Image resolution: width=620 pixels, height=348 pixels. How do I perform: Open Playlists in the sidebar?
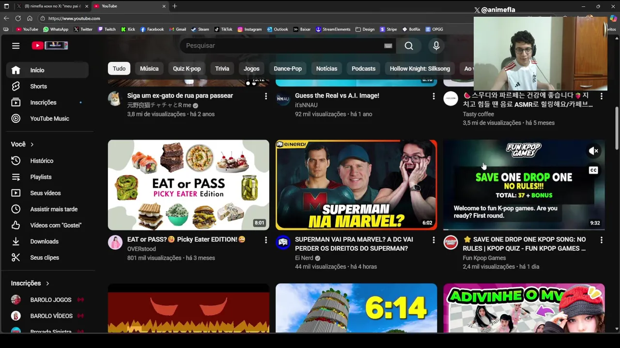tap(47, 177)
